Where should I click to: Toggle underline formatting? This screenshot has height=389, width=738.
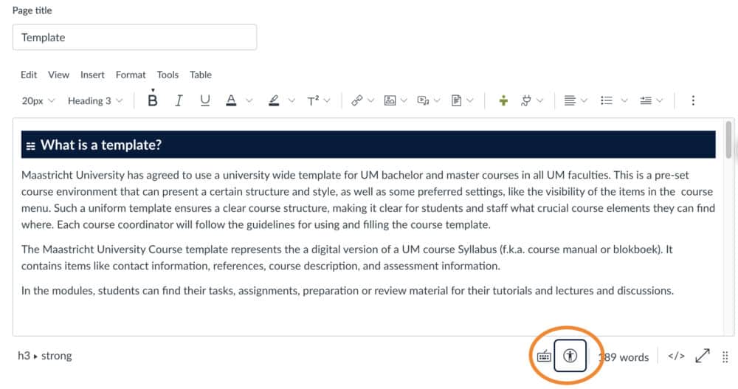click(204, 100)
